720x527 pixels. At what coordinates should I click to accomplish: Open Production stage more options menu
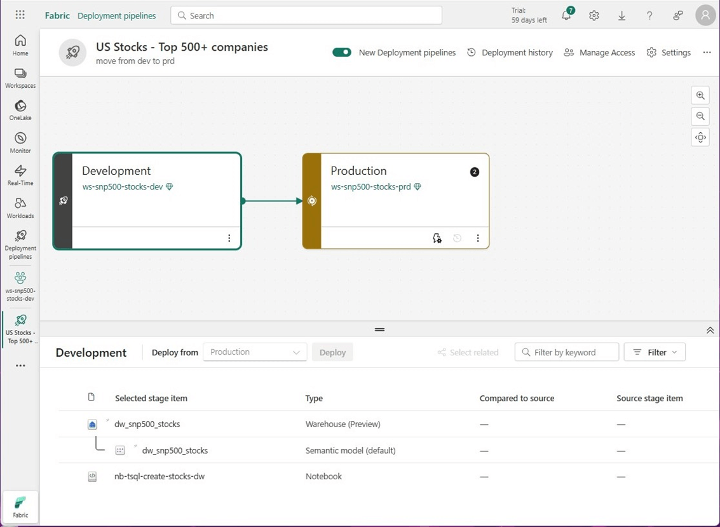(478, 238)
